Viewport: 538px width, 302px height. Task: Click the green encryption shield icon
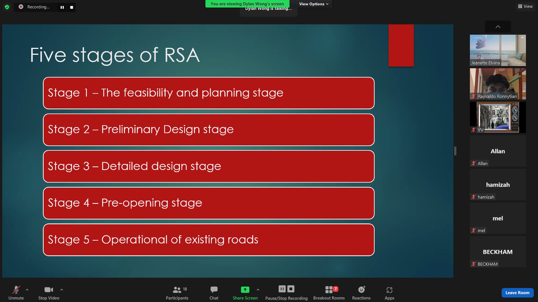tap(7, 7)
